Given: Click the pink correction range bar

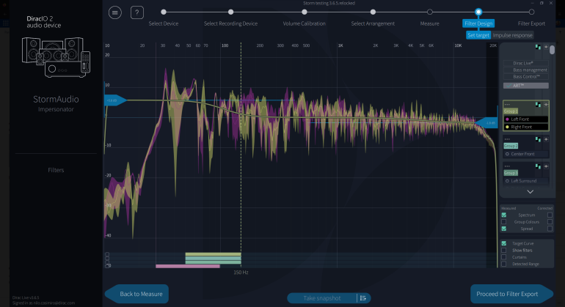Looking at the screenshot, I should coord(187,266).
